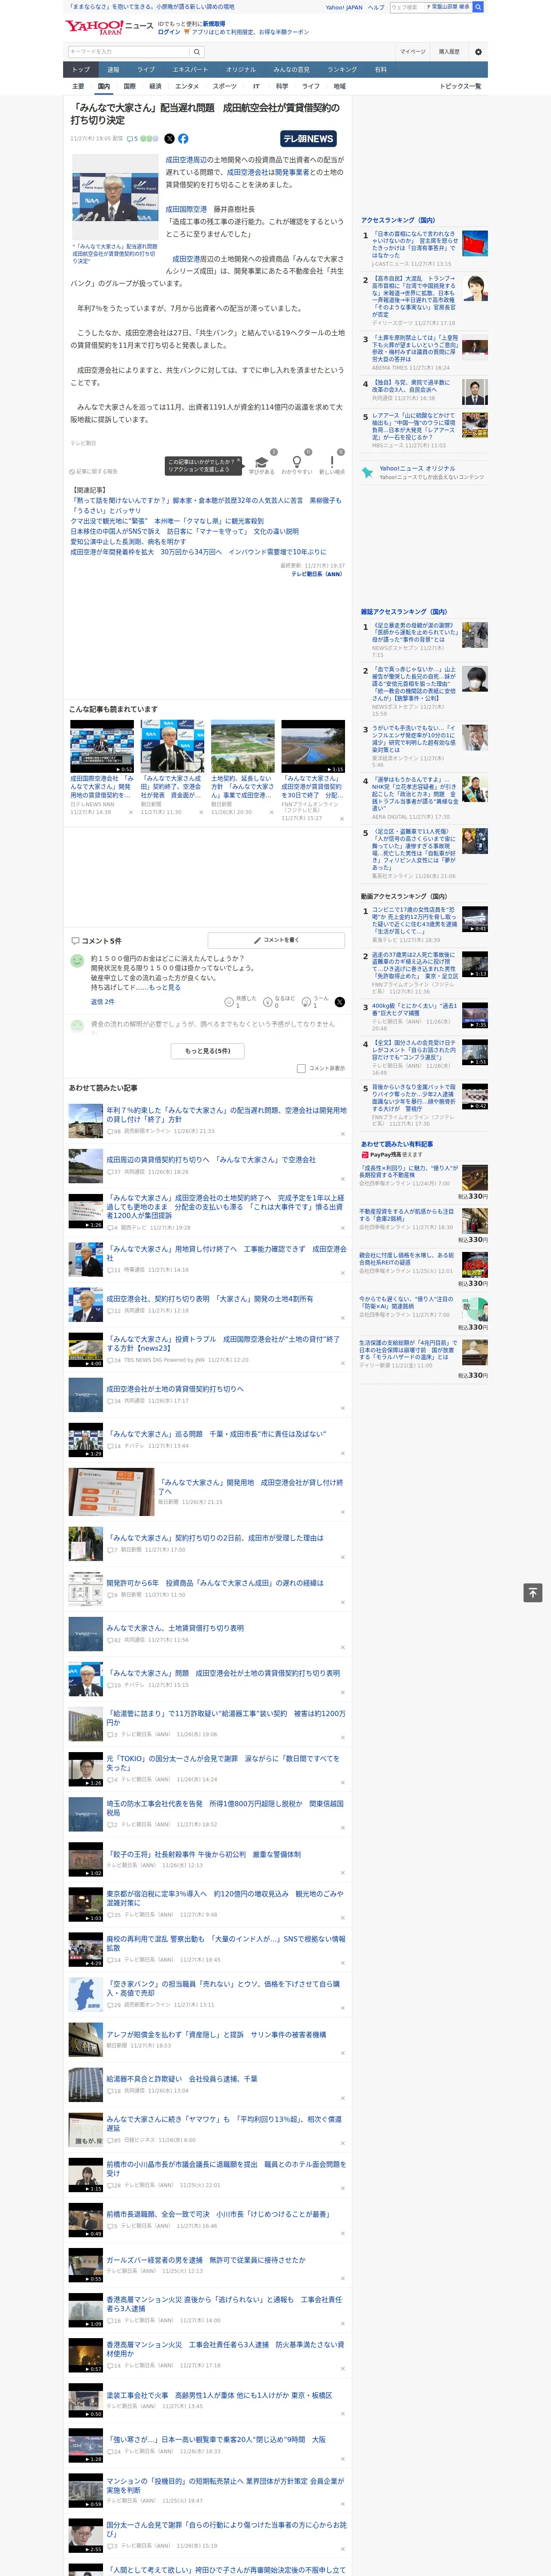Screen dimensions: 551x2576
Task: Expand replies 返信 2件
Action: point(103,1001)
